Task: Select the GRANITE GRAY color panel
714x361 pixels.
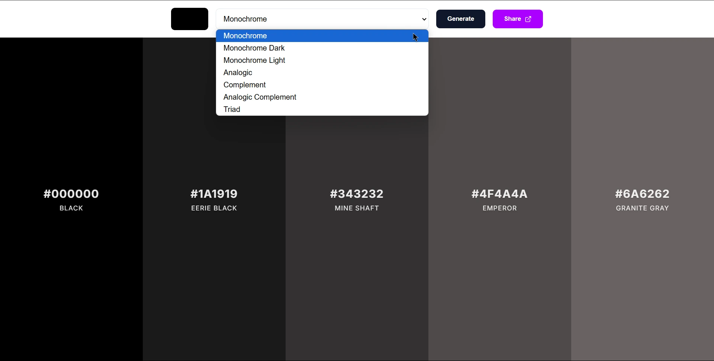Action: click(x=642, y=279)
